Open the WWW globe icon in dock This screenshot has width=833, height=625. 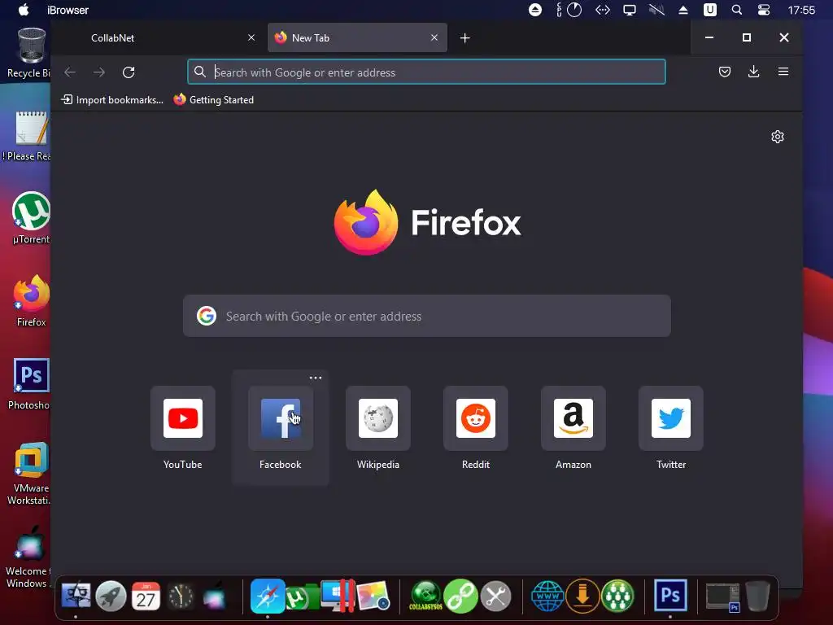point(547,596)
